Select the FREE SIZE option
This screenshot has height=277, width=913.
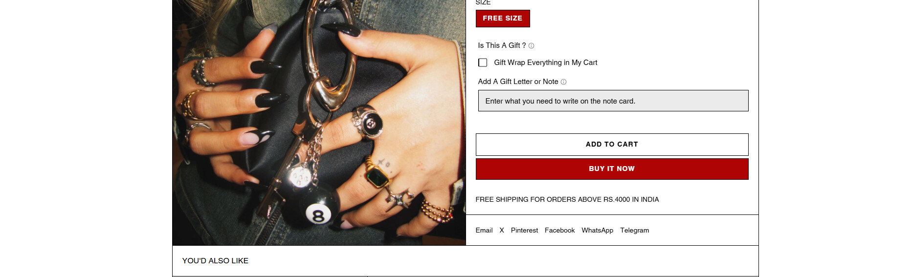[503, 19]
